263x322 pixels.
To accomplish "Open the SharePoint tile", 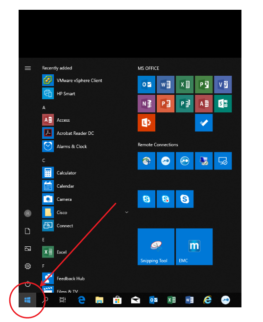I will (x=223, y=104).
